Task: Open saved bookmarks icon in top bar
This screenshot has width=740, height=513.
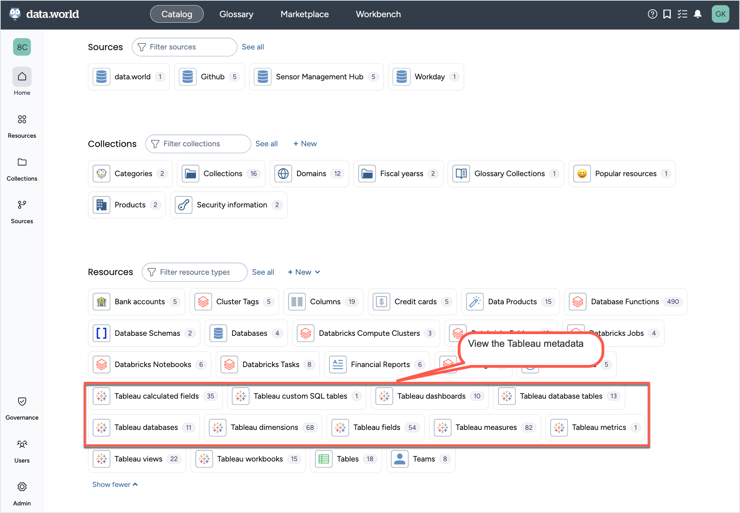Action: pos(667,14)
